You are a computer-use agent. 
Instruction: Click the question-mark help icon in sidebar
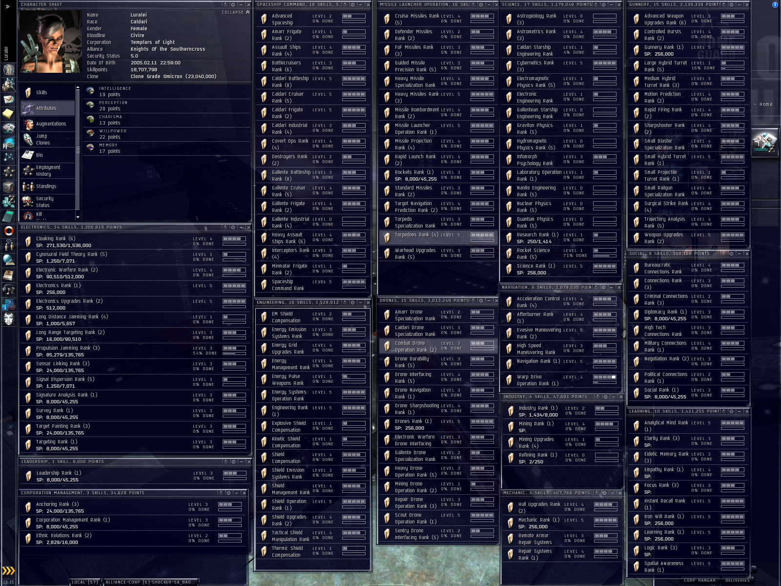click(x=8, y=304)
